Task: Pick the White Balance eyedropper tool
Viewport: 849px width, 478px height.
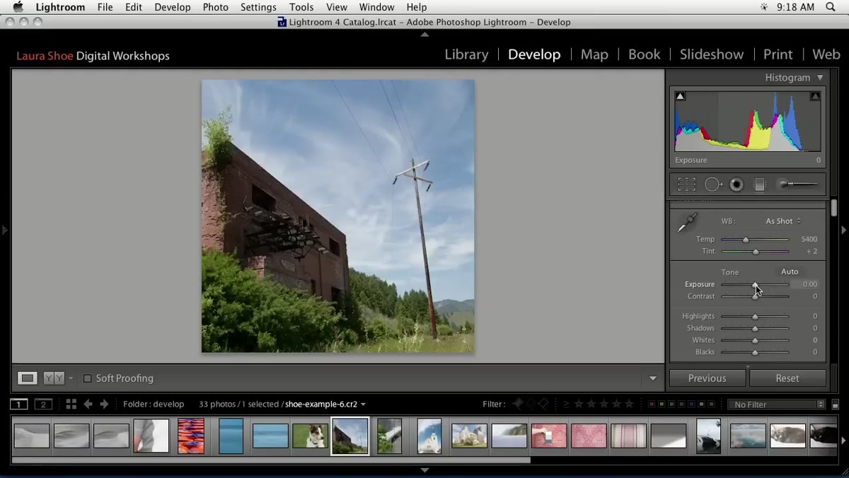Action: (687, 223)
